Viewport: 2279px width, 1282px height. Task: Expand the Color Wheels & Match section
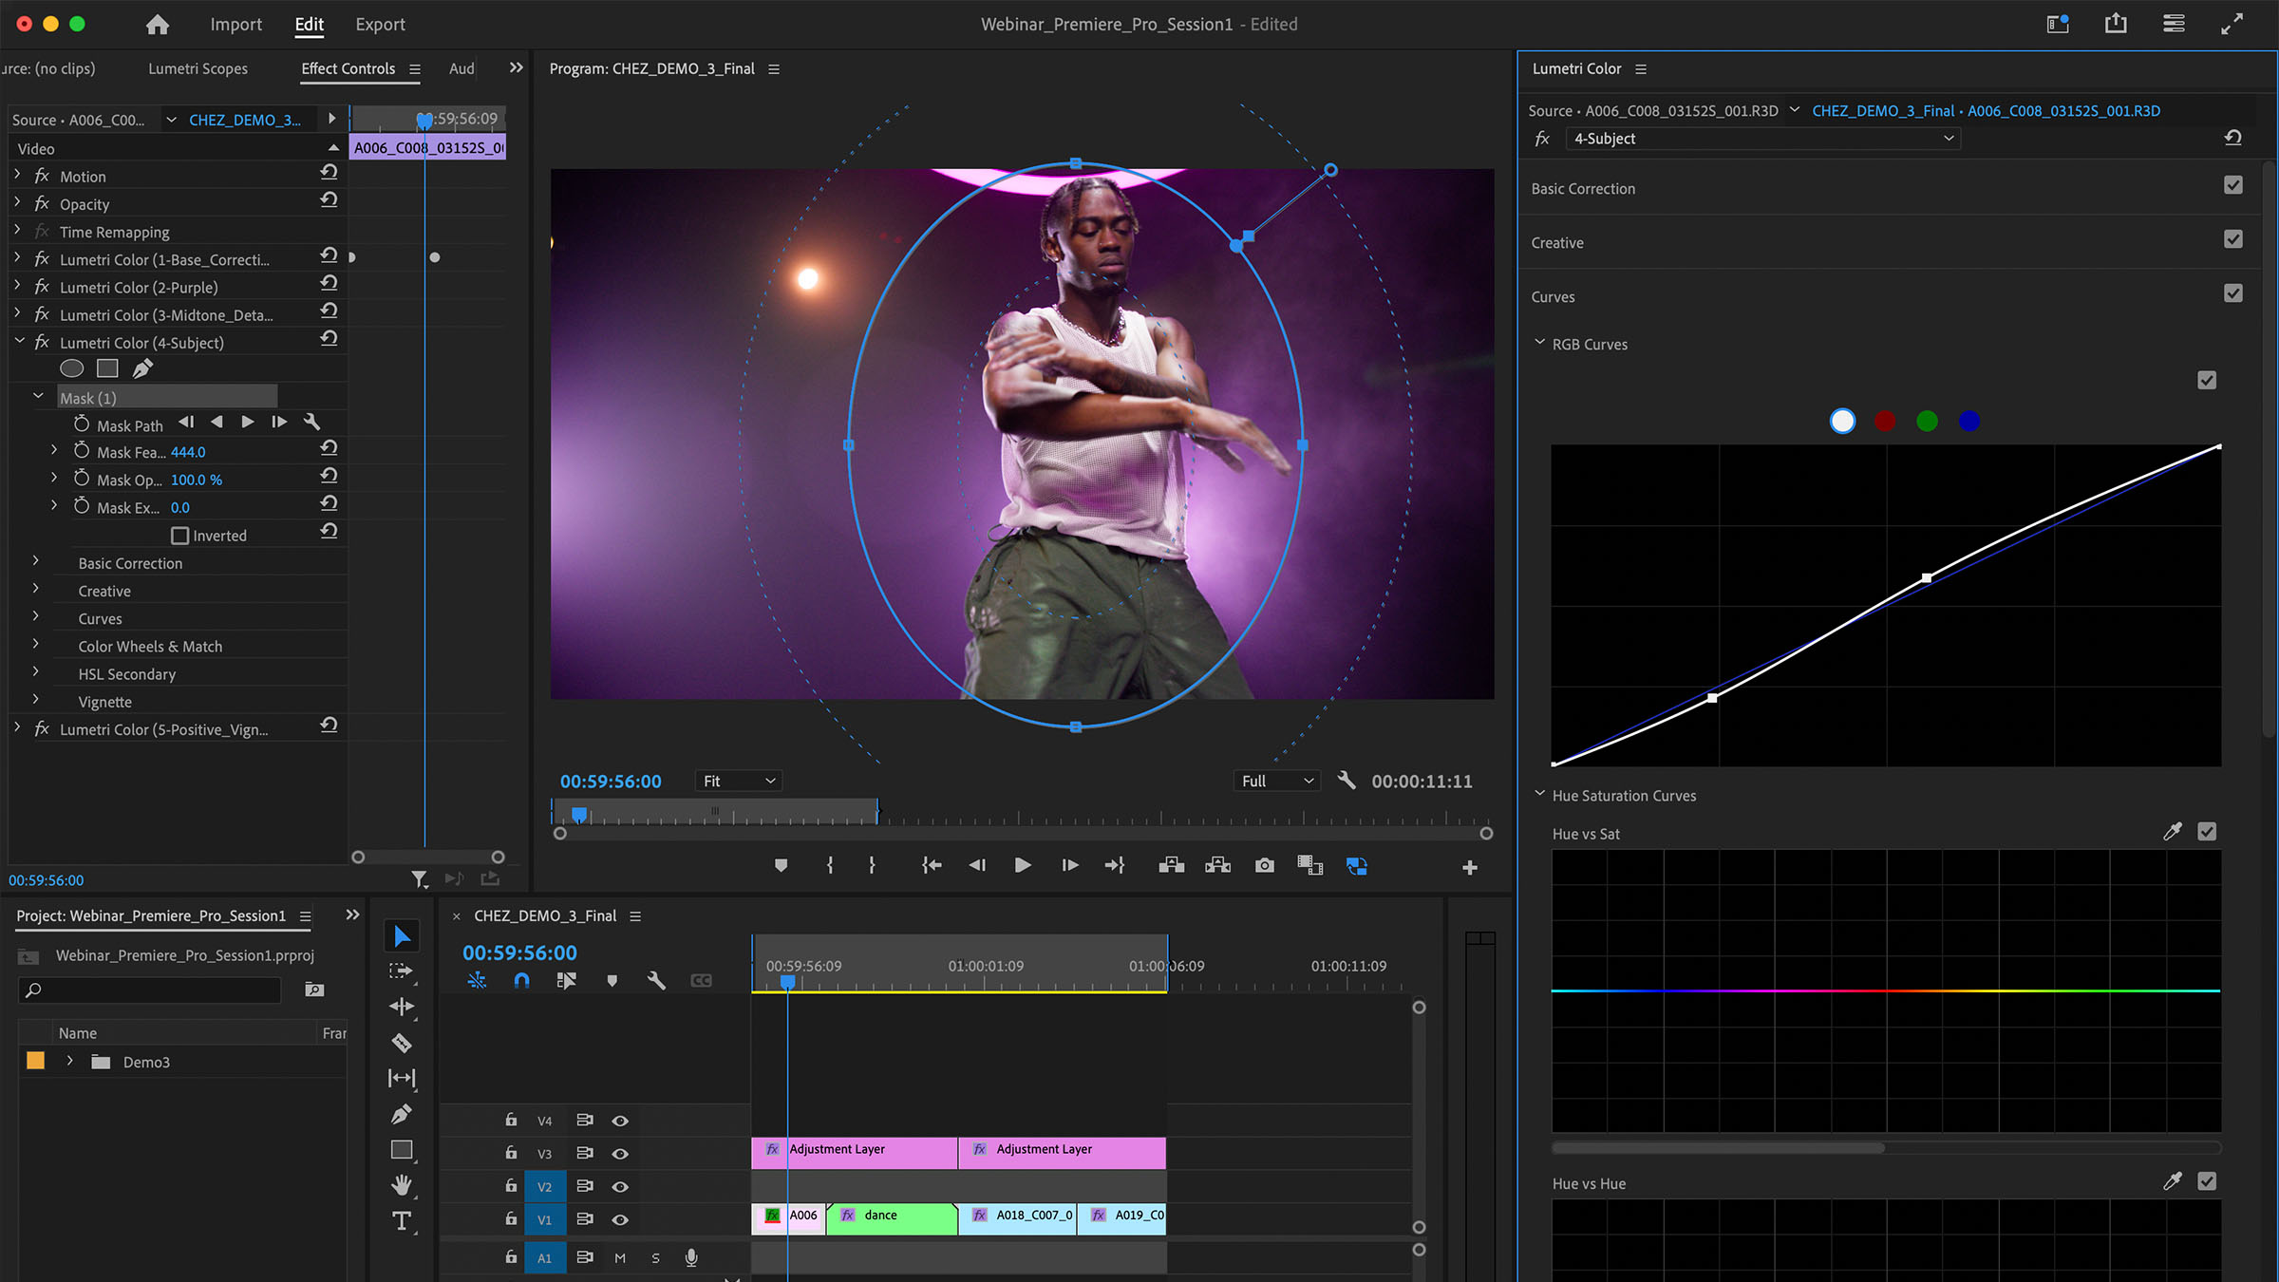coord(36,646)
